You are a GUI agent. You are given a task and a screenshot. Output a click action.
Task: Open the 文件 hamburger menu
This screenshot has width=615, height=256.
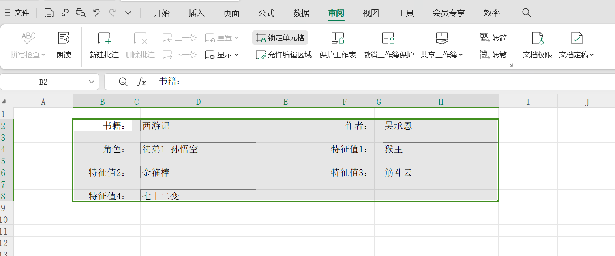tap(17, 13)
